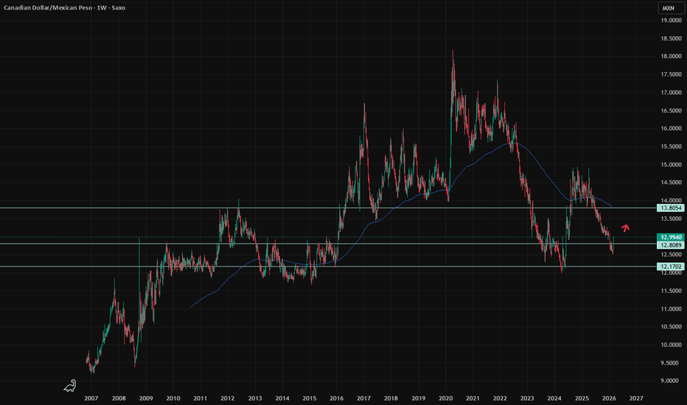Select the 12.1702 horizontal line price label
This screenshot has height=405, width=687.
[x=670, y=267]
